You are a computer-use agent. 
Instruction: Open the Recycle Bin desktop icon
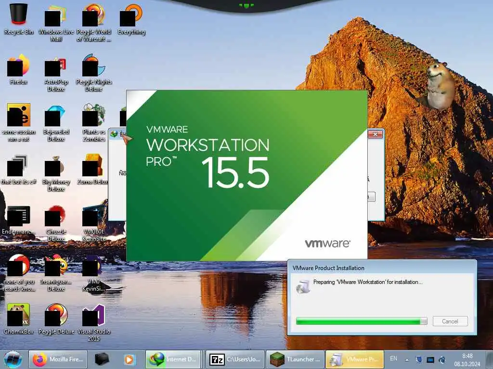[x=19, y=19]
